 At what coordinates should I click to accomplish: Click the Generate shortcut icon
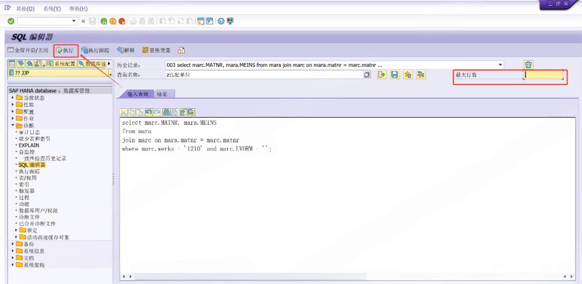[x=210, y=21]
